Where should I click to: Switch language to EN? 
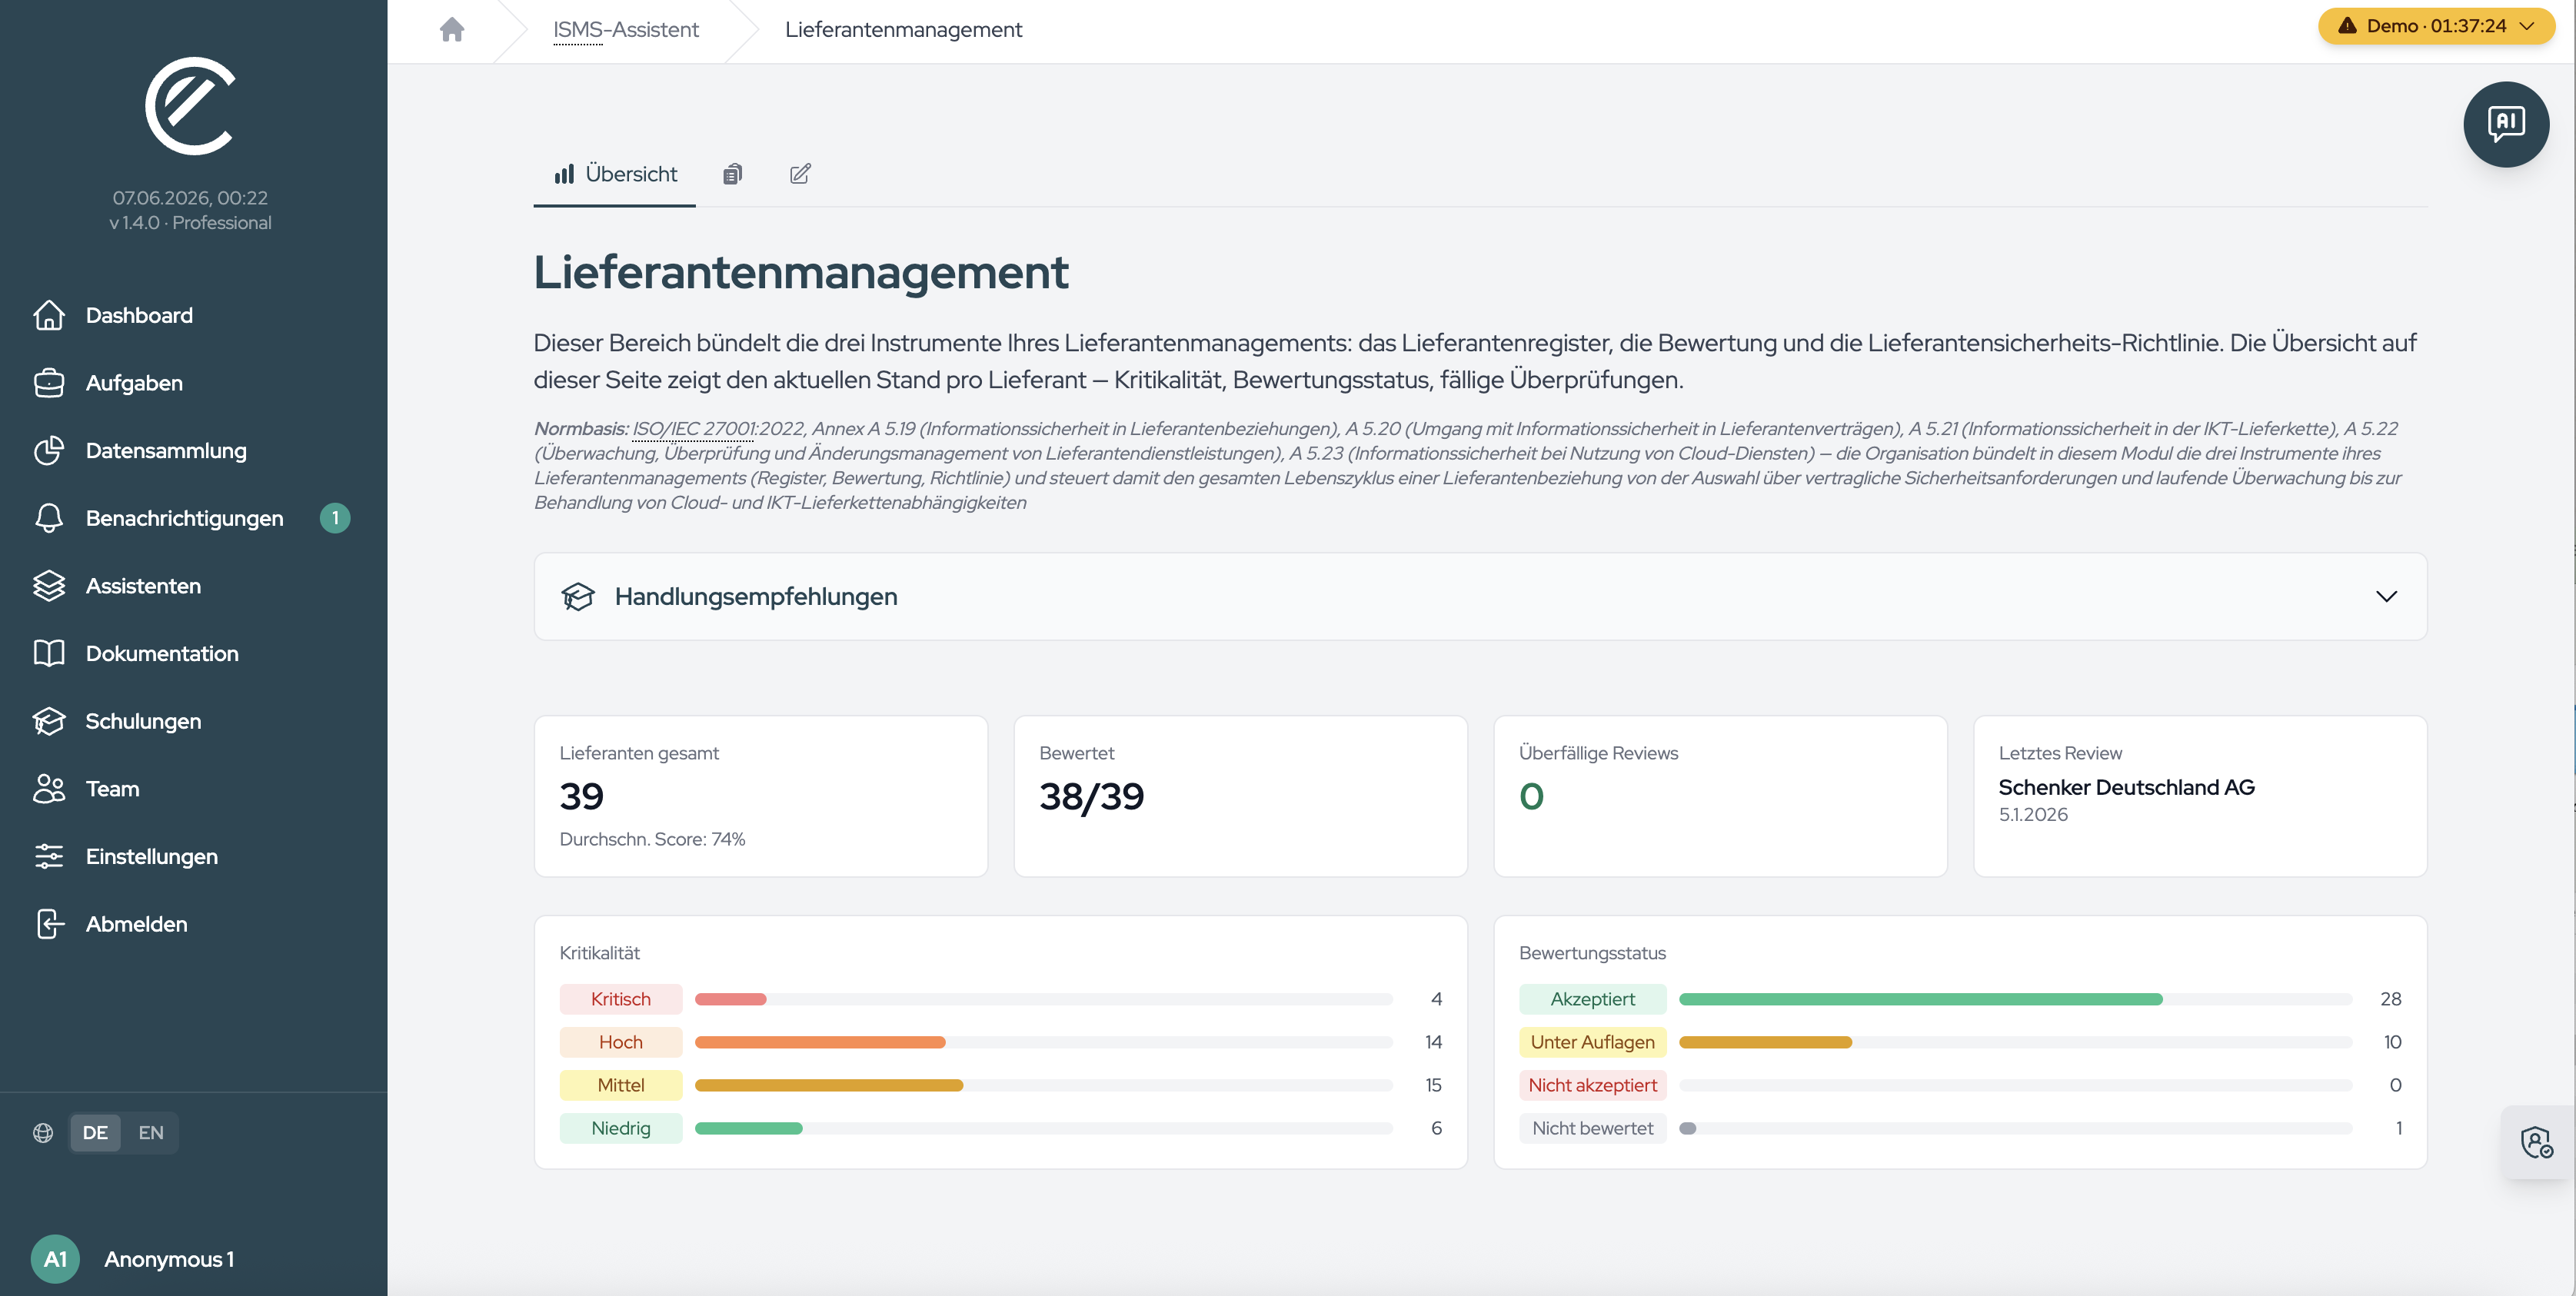point(151,1133)
